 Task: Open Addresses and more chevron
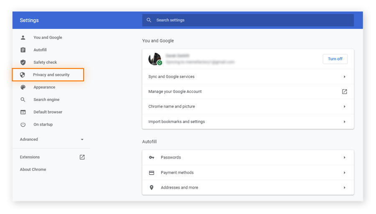point(344,187)
